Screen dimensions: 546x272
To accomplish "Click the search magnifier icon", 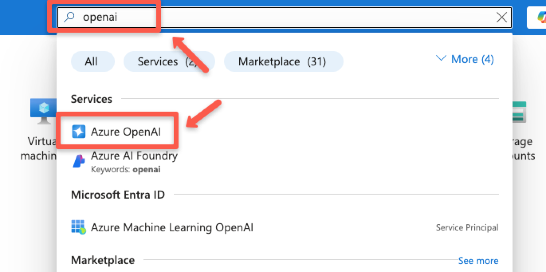I will [x=68, y=17].
